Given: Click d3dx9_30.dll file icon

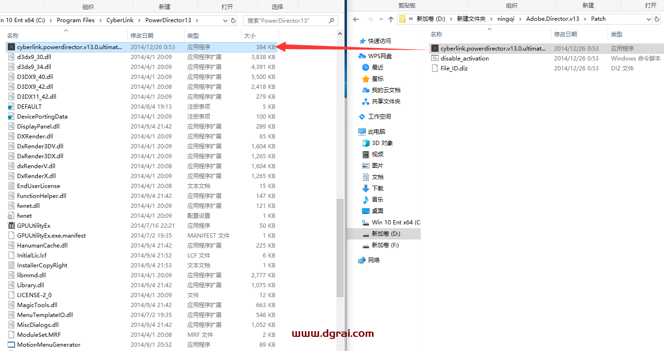Looking at the screenshot, I should (x=11, y=57).
